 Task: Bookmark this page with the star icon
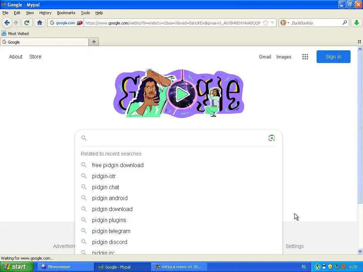266,23
